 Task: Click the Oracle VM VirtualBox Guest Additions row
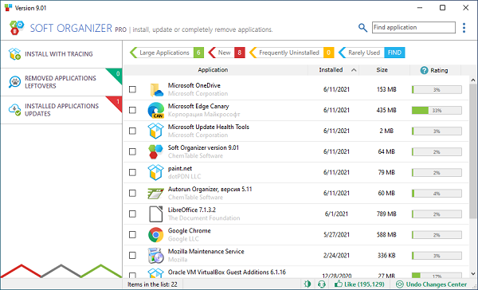pyautogui.click(x=296, y=272)
